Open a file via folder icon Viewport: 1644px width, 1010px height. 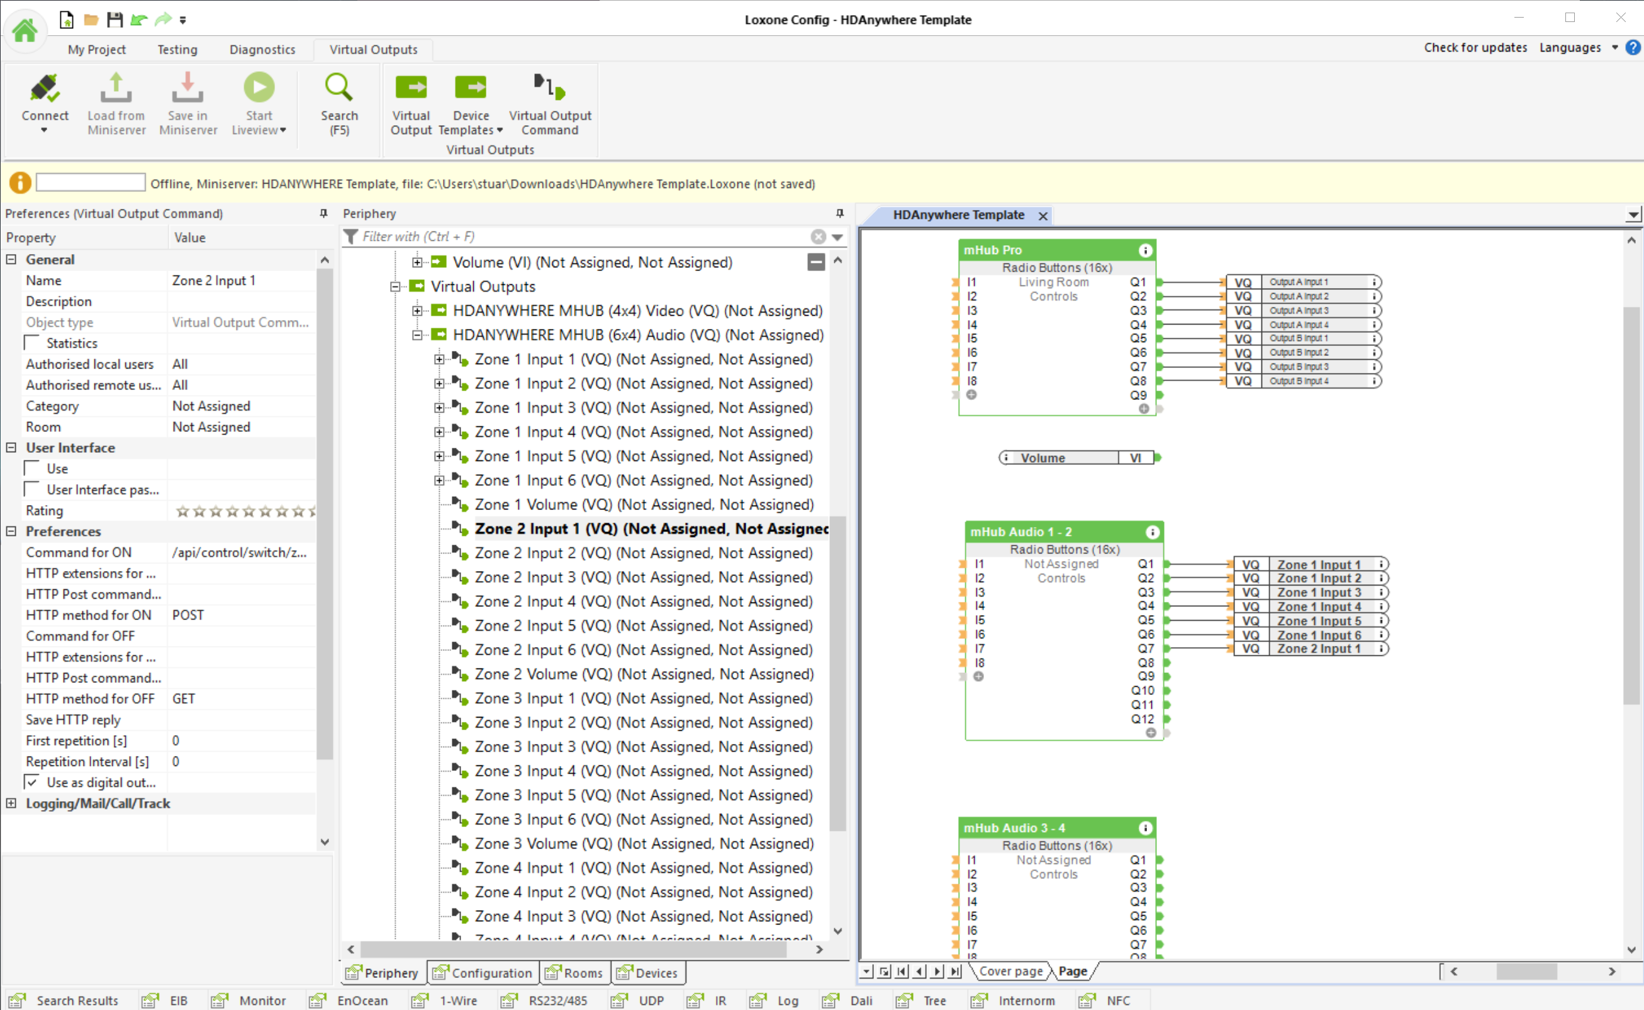(91, 20)
